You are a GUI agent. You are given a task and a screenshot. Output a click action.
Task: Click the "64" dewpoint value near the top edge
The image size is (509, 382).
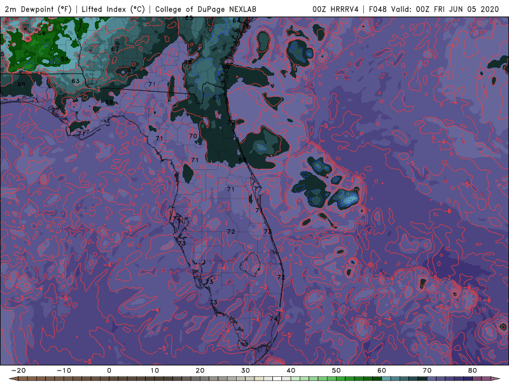coord(236,20)
